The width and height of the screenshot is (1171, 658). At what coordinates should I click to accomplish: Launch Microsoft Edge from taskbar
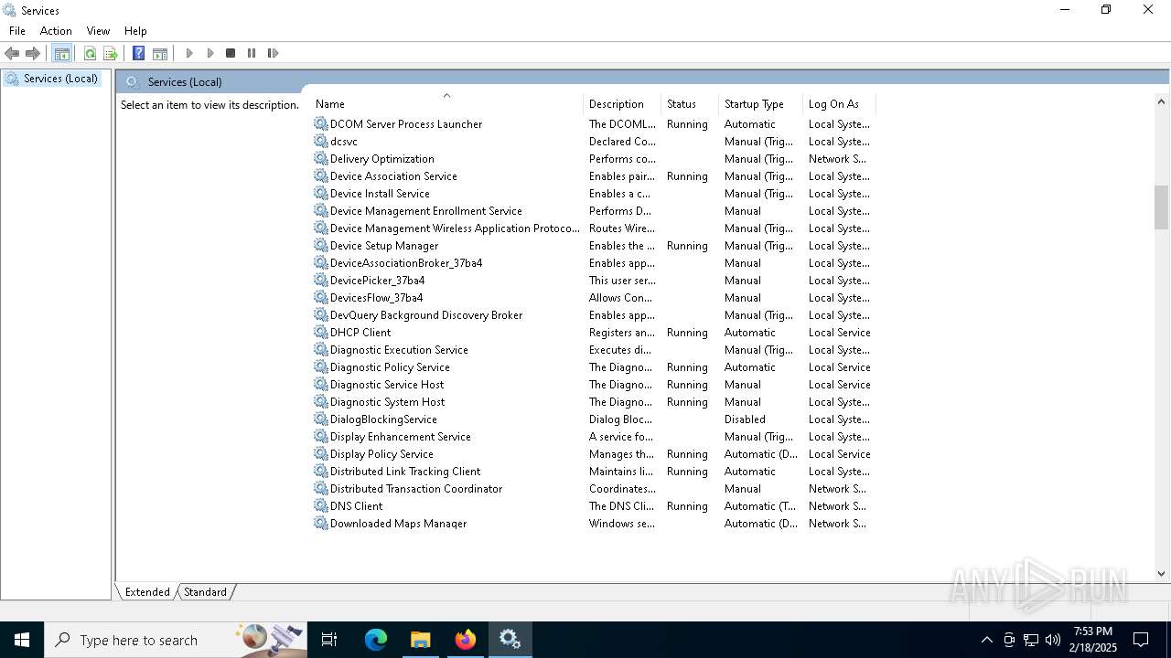[x=376, y=640]
